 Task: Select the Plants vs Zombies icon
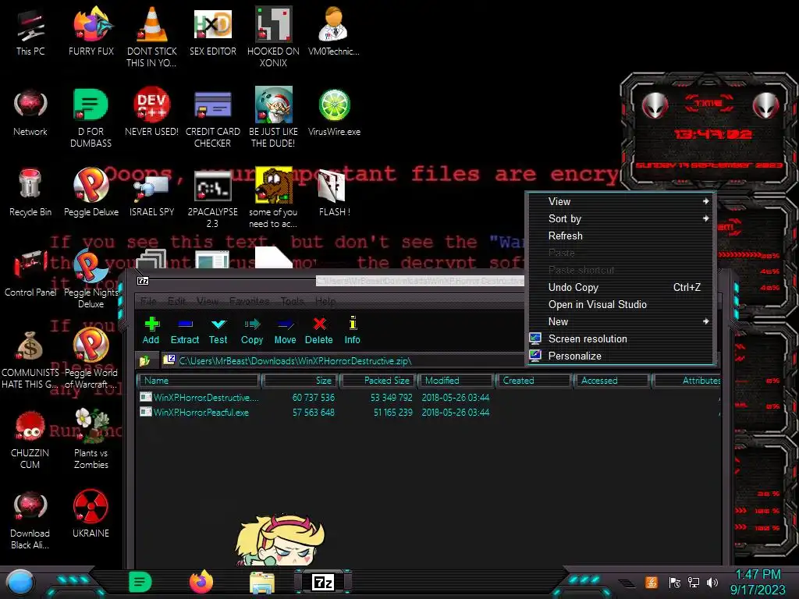pyautogui.click(x=91, y=438)
